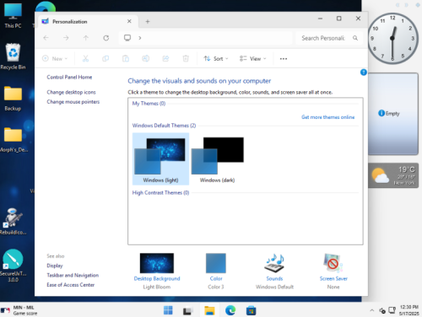Open Desktop Background settings
Viewport: 422px width, 317px height.
point(157,271)
